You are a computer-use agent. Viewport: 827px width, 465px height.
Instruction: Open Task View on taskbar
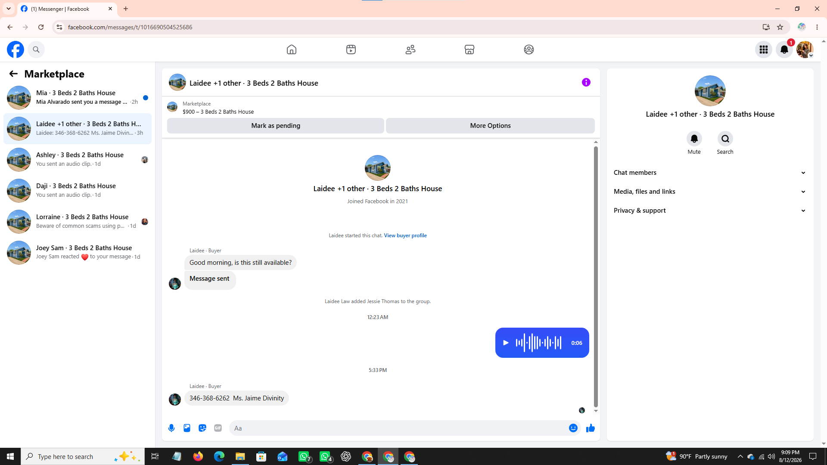[x=155, y=456]
